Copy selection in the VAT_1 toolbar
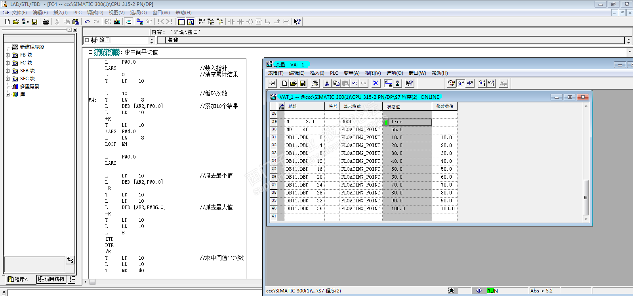The height and width of the screenshot is (296, 633). [336, 83]
